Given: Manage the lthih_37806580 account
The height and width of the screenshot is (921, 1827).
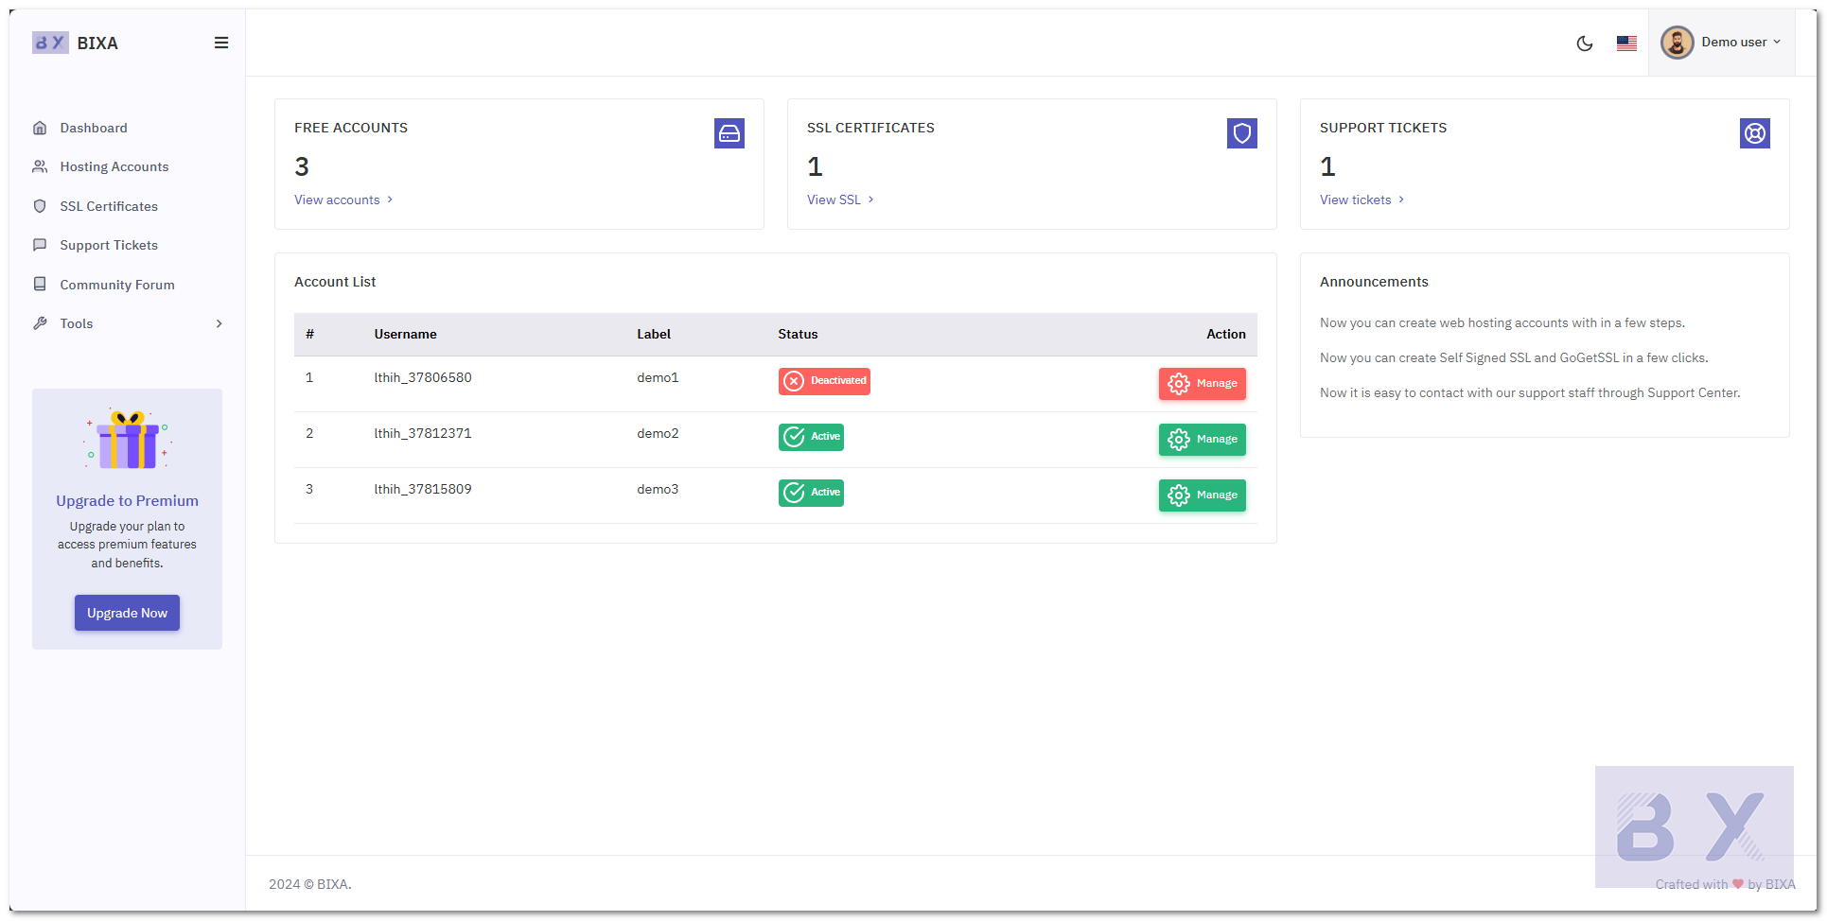Looking at the screenshot, I should point(1202,384).
